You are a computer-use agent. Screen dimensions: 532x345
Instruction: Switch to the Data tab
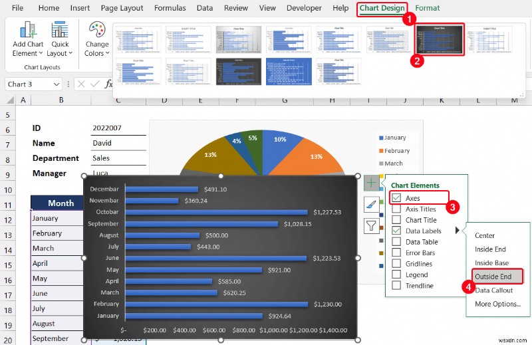coord(205,8)
